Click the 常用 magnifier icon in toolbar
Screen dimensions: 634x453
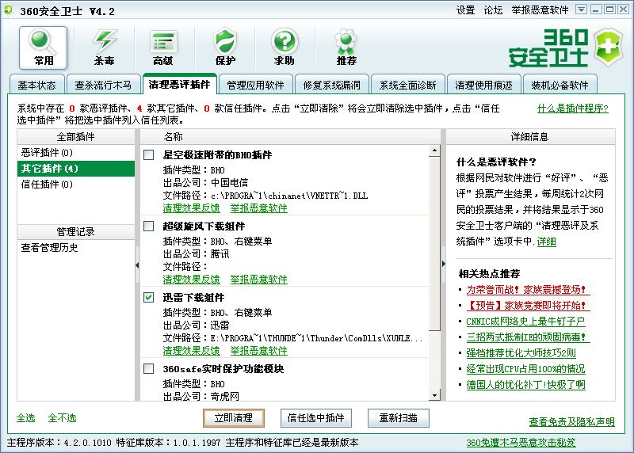coord(44,46)
